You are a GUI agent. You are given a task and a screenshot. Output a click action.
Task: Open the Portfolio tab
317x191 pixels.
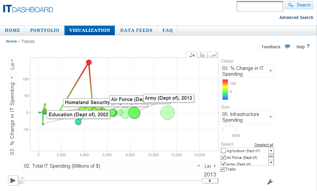point(45,30)
